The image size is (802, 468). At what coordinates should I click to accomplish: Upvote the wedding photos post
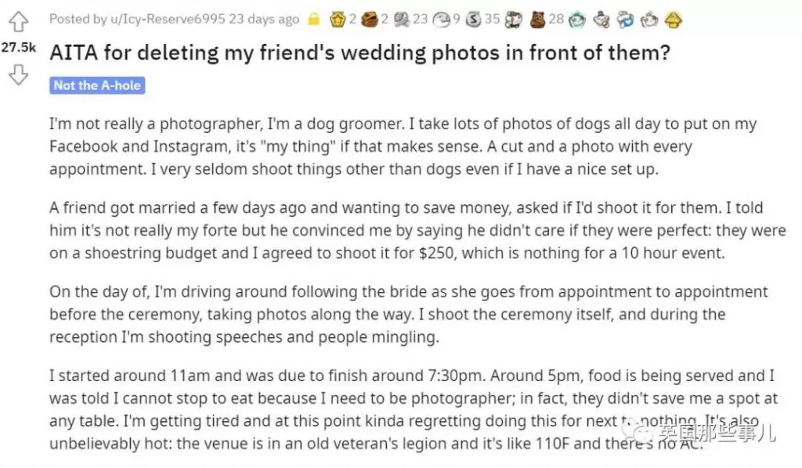tap(19, 21)
